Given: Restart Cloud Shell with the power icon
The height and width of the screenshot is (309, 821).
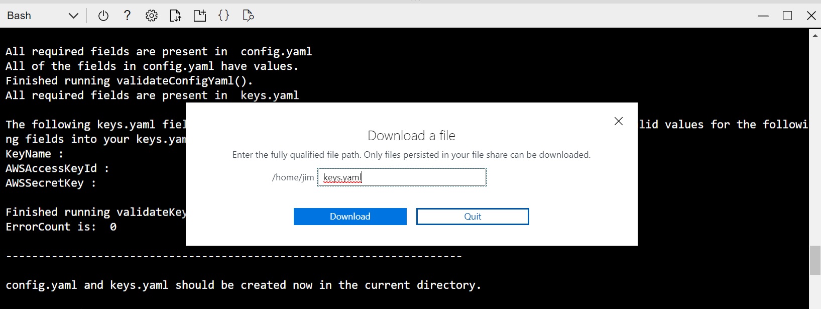Looking at the screenshot, I should (103, 16).
